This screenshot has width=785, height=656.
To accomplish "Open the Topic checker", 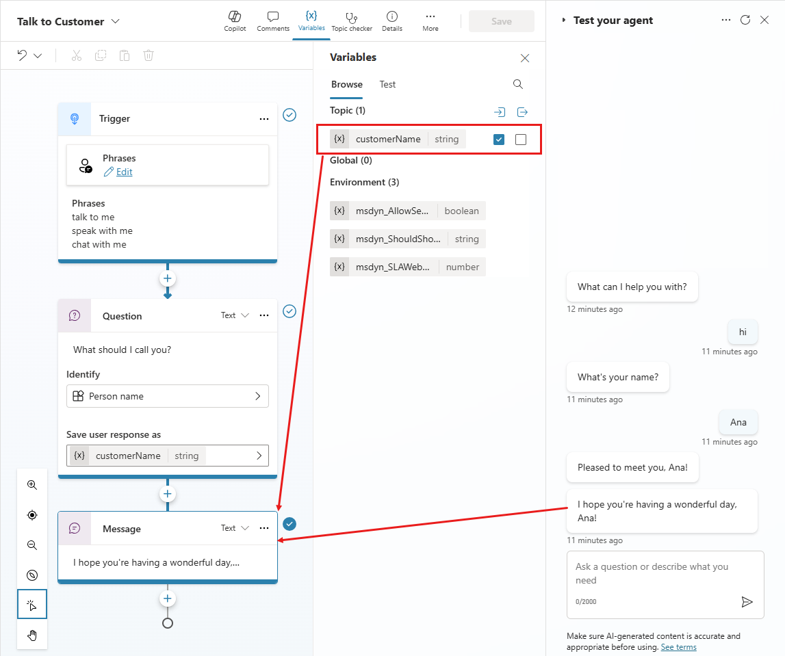I will 352,21.
